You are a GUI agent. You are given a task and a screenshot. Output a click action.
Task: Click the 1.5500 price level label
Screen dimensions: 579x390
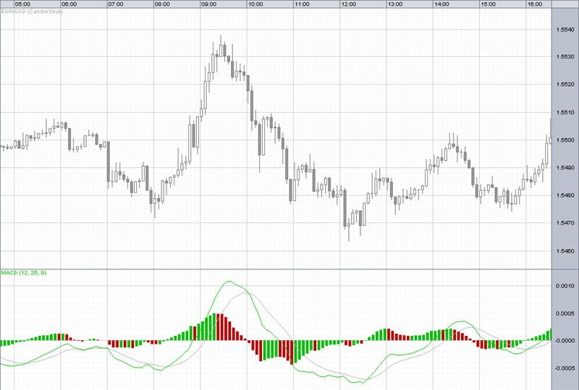[565, 140]
